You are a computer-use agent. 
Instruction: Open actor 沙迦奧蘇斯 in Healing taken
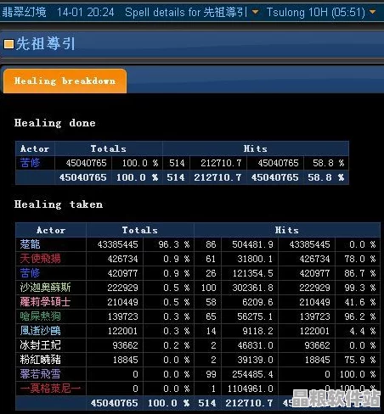(x=45, y=288)
